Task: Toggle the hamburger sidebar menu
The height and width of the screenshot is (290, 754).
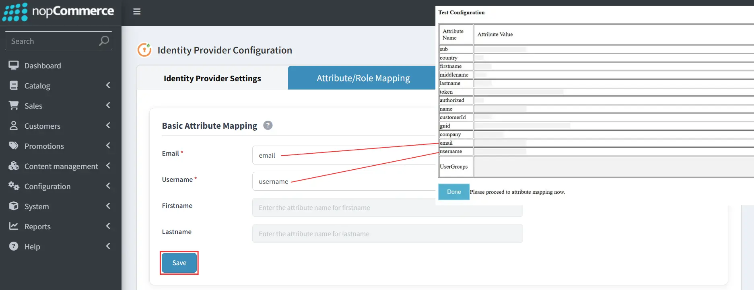Action: pos(137,12)
